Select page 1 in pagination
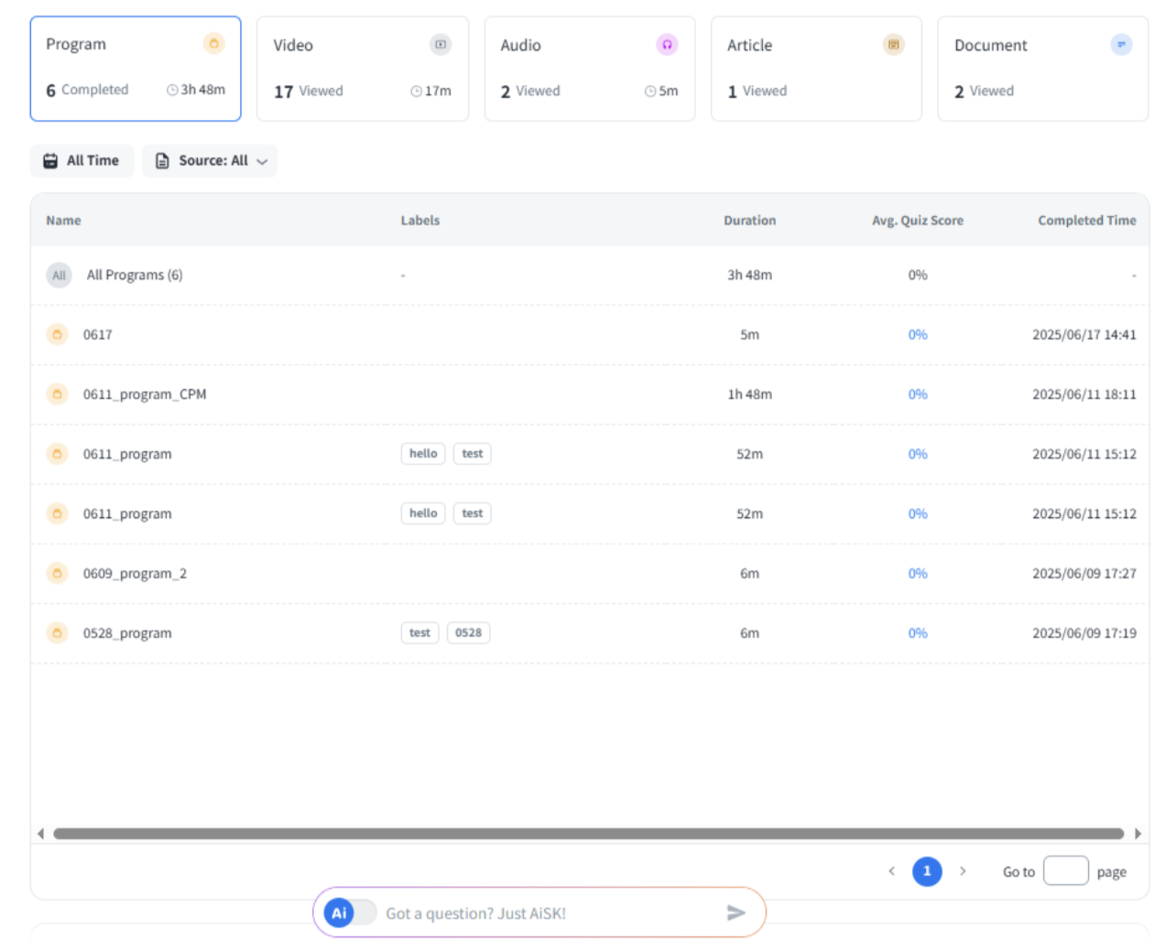Viewport: 1176px width, 950px height. 927,871
